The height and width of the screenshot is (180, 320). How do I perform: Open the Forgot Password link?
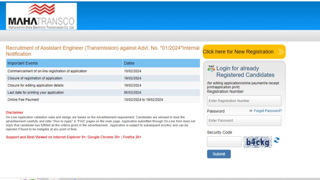click(x=267, y=111)
